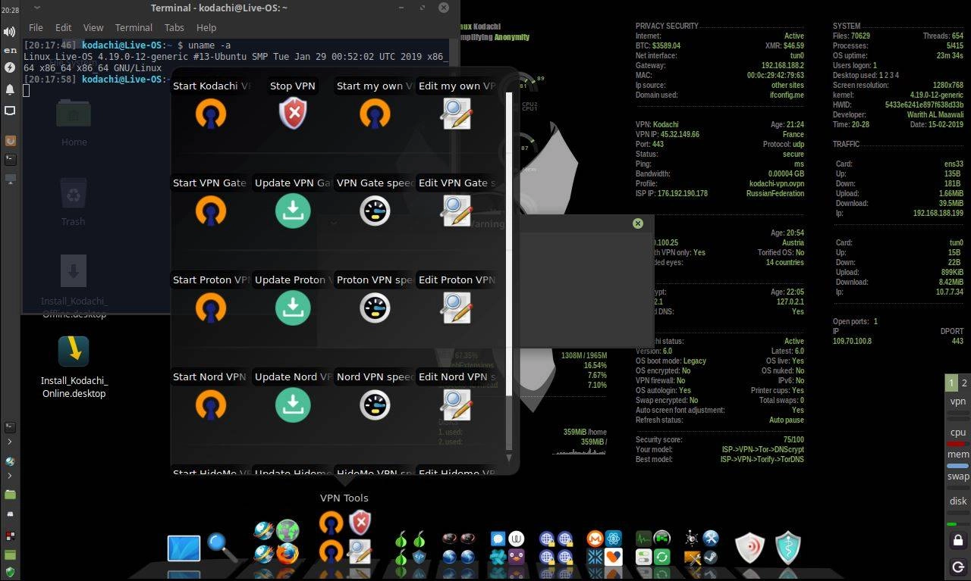Run Update Nord VPN
Viewport: 971px width, 581px height.
click(293, 405)
